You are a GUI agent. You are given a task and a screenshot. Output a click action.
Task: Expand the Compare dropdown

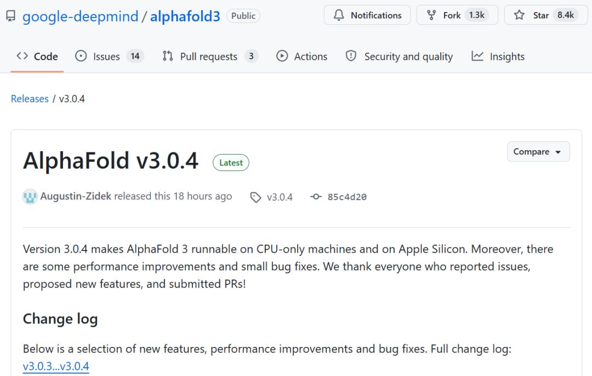[x=538, y=152]
